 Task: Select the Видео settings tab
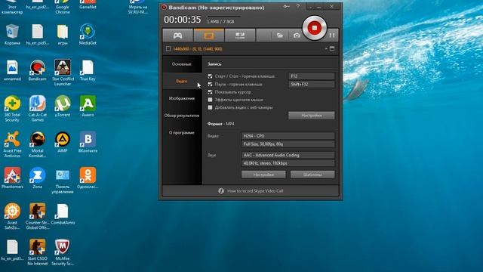click(182, 81)
